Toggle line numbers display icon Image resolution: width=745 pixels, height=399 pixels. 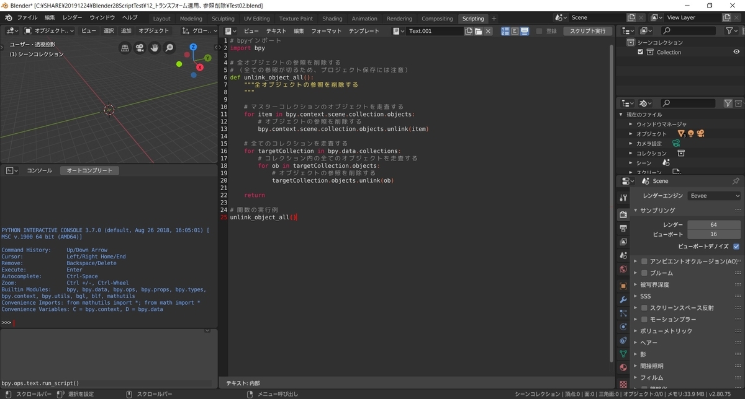click(505, 31)
